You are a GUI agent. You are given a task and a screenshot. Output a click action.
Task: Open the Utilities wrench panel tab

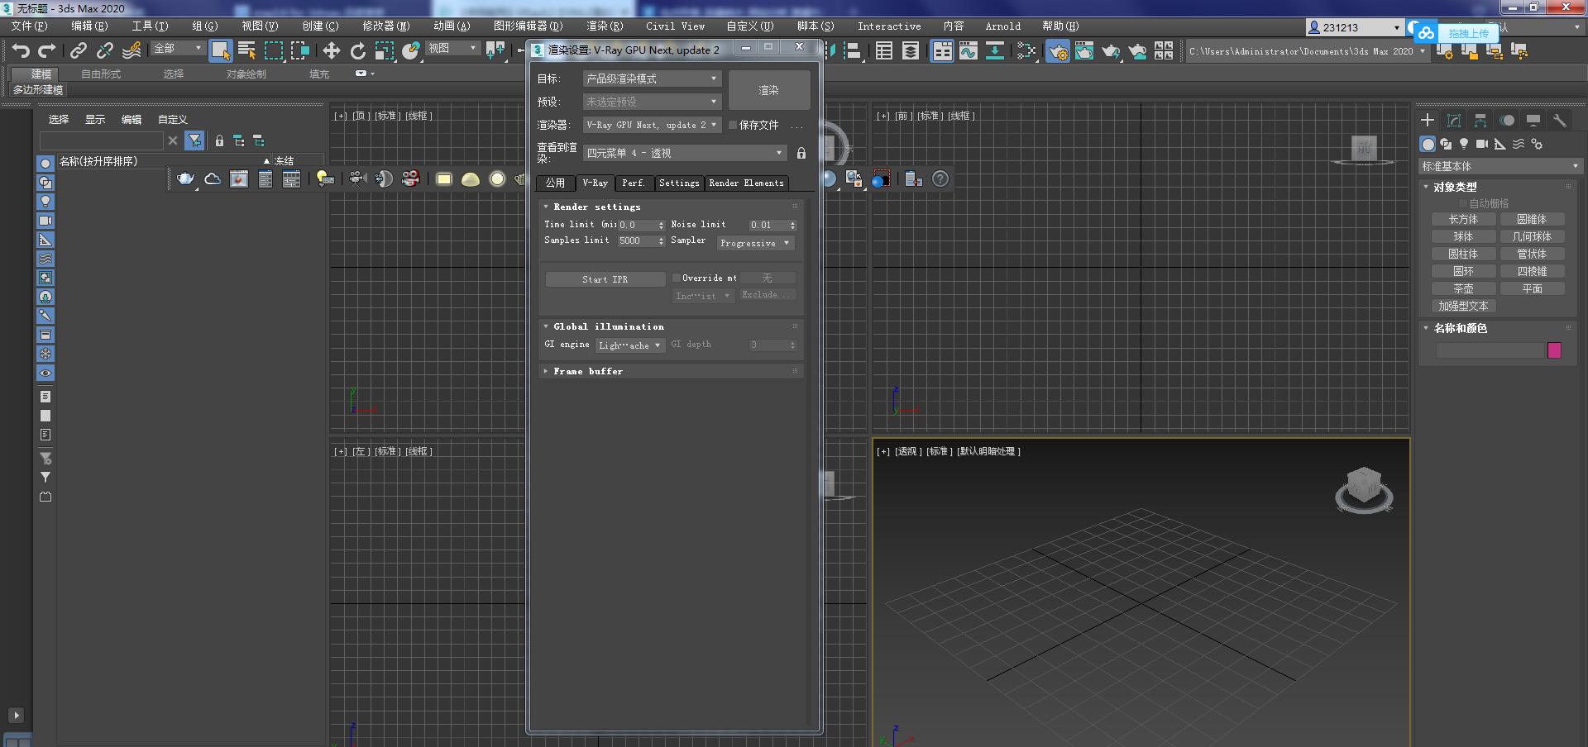point(1560,121)
